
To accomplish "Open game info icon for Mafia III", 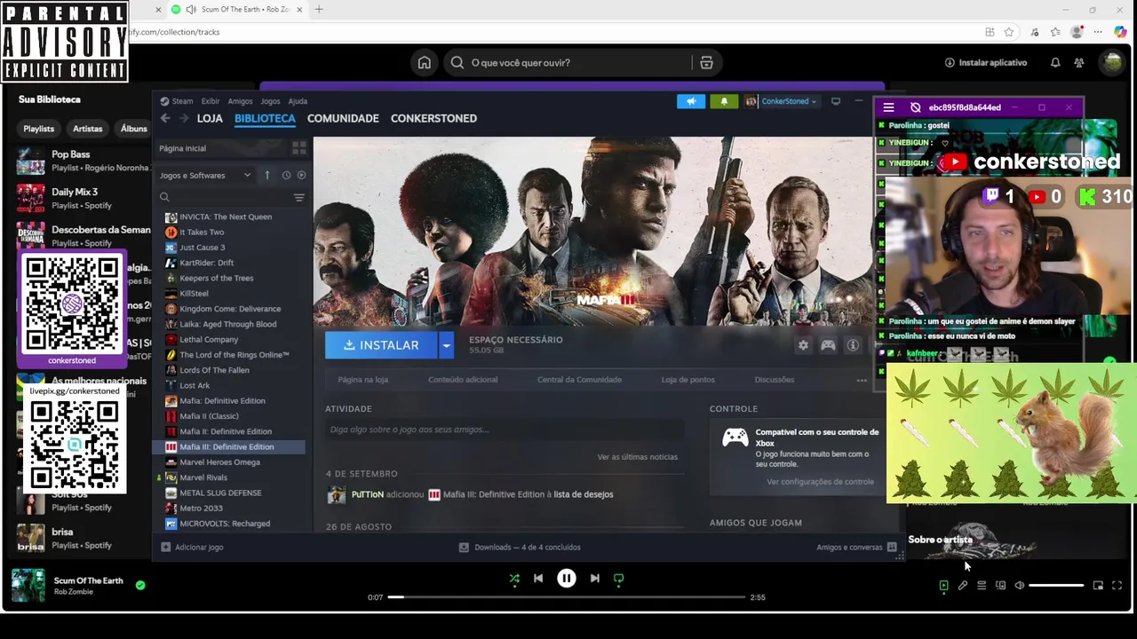I will point(853,345).
